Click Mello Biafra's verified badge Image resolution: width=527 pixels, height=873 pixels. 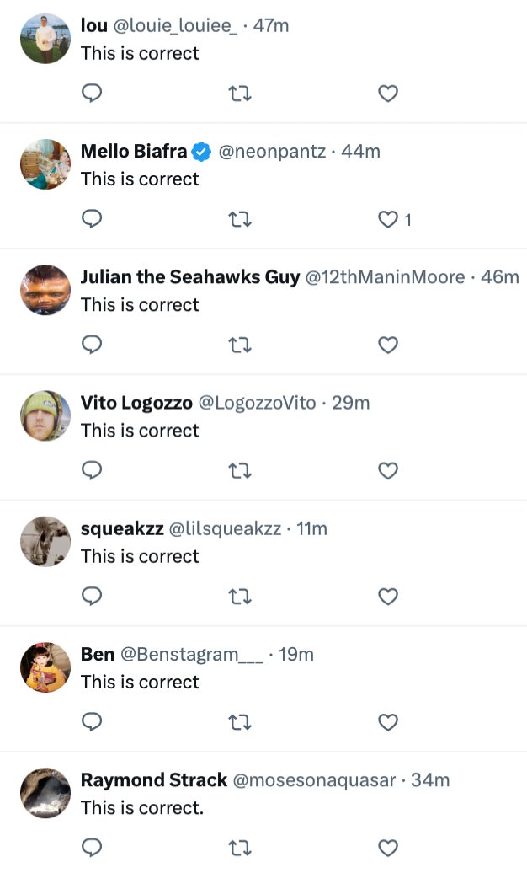201,152
